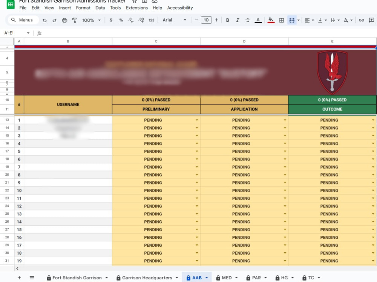377x282 pixels.
Task: Toggle strikethrough formatting
Action: point(248,20)
